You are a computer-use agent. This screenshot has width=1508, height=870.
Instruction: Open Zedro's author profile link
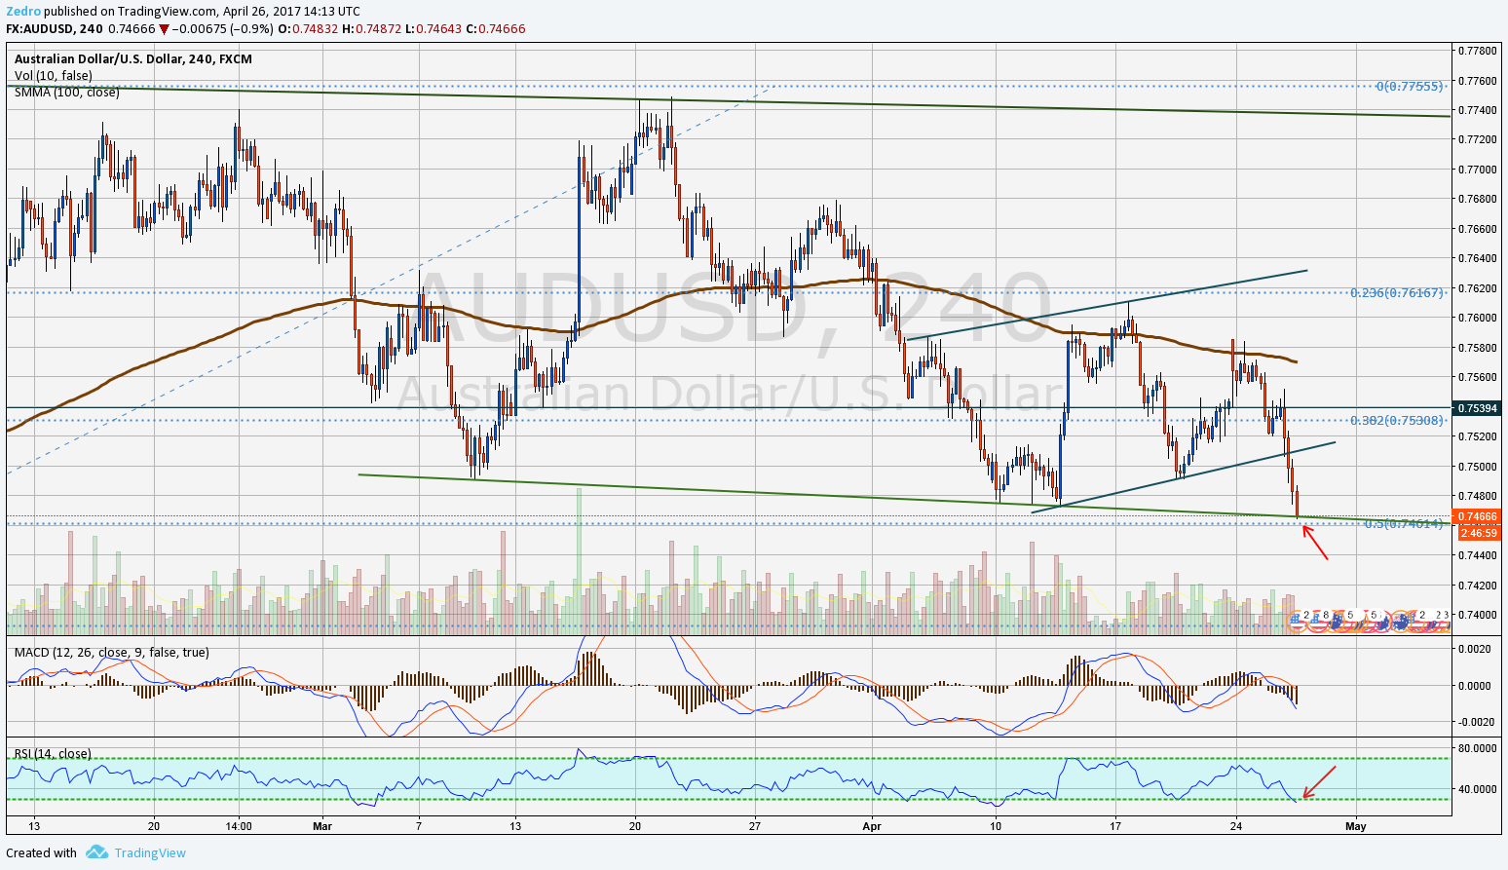(x=23, y=12)
